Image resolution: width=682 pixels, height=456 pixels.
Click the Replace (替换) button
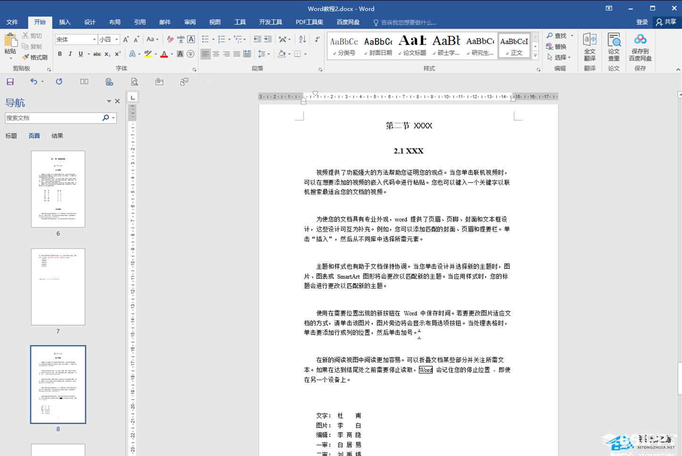556,47
